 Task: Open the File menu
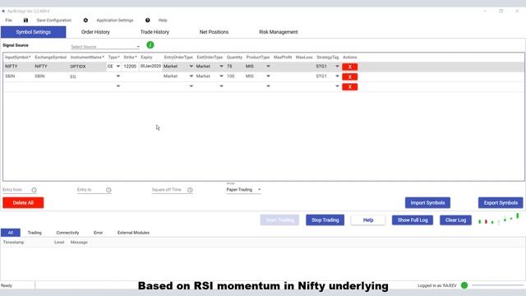tap(9, 20)
